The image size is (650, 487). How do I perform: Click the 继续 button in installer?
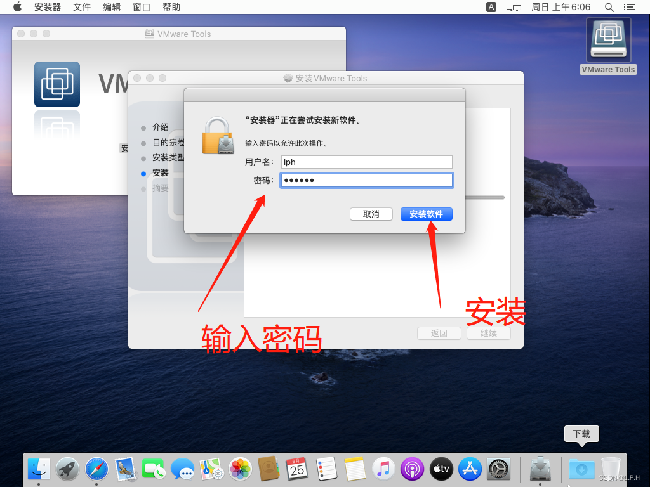(x=489, y=333)
